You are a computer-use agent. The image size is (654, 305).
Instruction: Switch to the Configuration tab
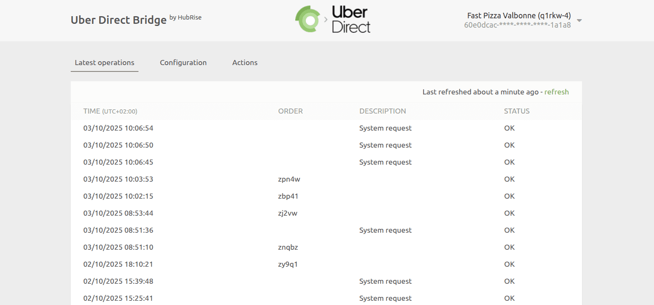(183, 63)
